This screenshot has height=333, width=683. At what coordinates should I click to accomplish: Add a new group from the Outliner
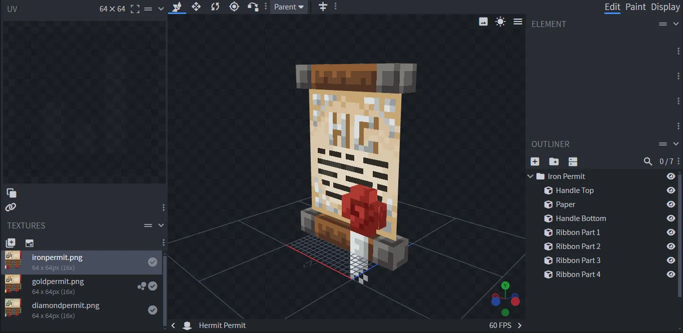(553, 161)
